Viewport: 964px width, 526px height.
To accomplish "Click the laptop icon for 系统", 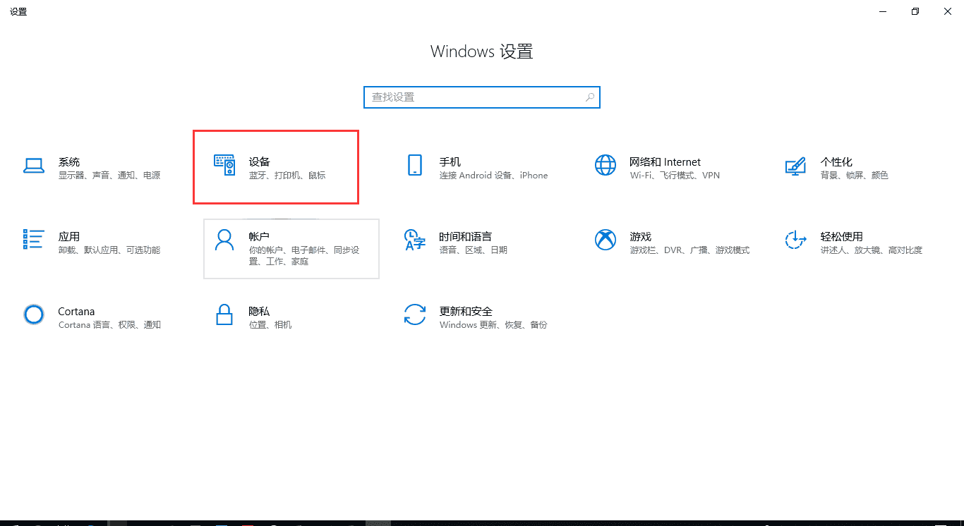I will click(34, 166).
